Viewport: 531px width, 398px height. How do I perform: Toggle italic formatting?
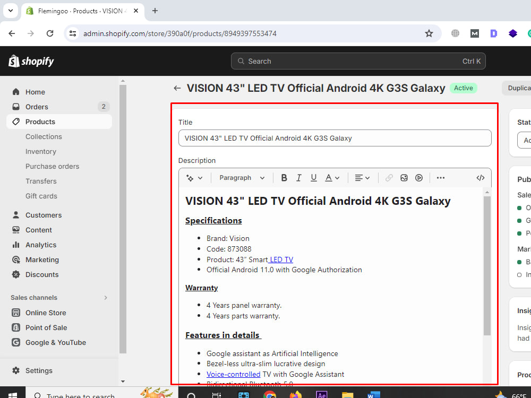(298, 178)
